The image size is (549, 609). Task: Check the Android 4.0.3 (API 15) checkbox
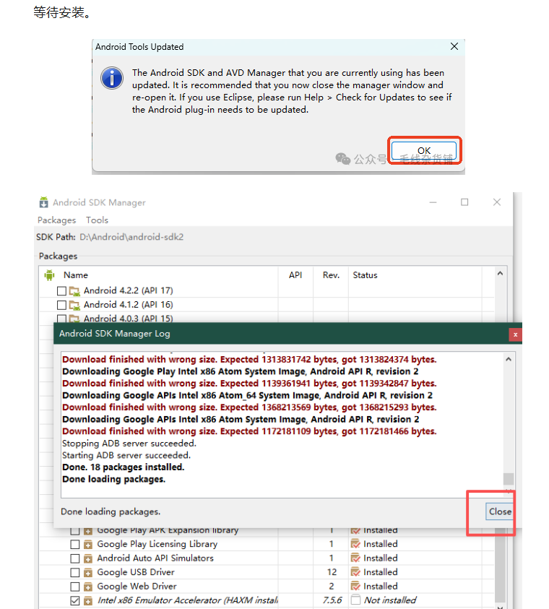[61, 319]
